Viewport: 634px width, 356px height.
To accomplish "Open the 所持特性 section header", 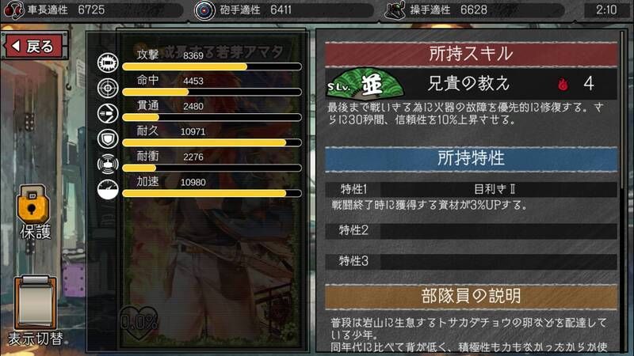I will coord(471,158).
